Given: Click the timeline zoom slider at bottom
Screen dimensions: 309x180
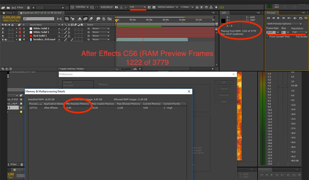Looking at the screenshot, I should 126,69.
